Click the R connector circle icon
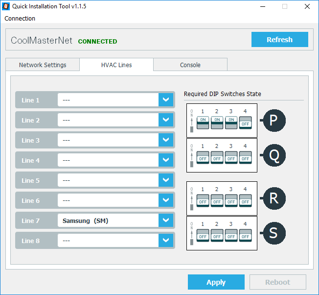The width and height of the screenshot is (319, 295). (x=274, y=198)
